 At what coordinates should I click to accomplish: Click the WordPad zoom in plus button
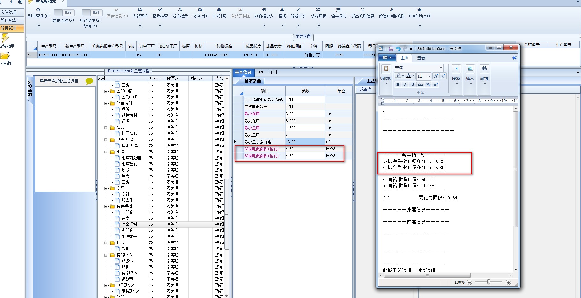[x=508, y=282]
